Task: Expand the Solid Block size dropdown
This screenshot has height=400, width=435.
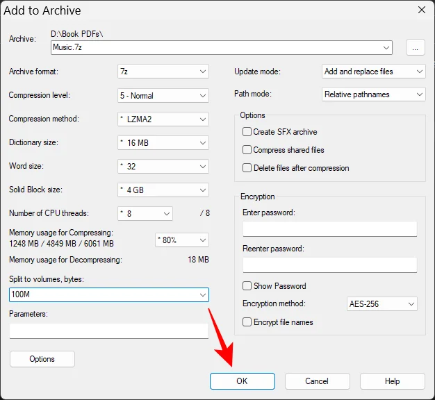Action: 163,190
